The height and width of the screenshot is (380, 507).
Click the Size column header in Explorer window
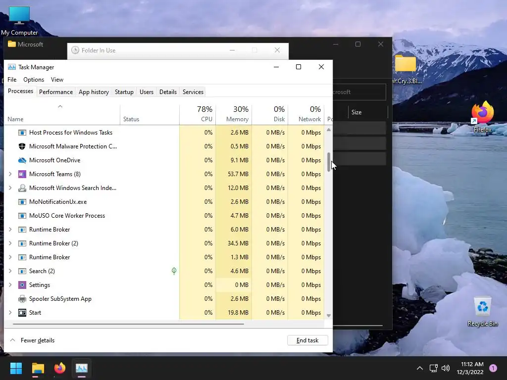pyautogui.click(x=356, y=112)
